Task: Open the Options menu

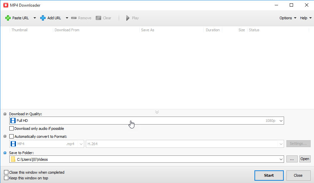Action: [288, 18]
